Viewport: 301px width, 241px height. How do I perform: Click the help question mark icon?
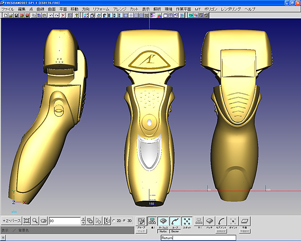pyautogui.click(x=77, y=15)
